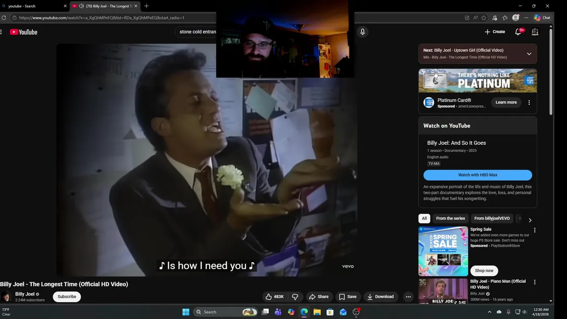This screenshot has height=319, width=567.
Task: Open the Piano Man video thumbnail
Action: coord(443,291)
